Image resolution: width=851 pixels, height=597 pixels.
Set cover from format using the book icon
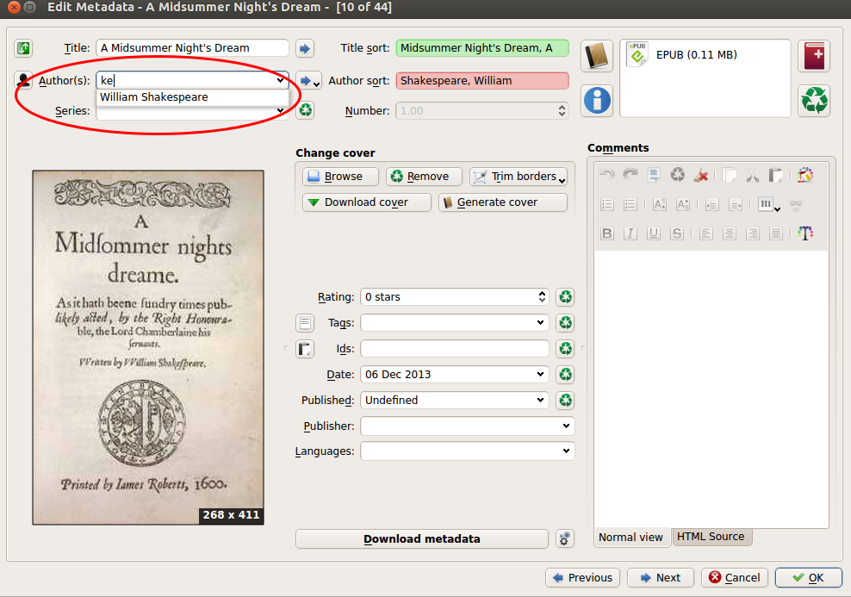(x=597, y=55)
